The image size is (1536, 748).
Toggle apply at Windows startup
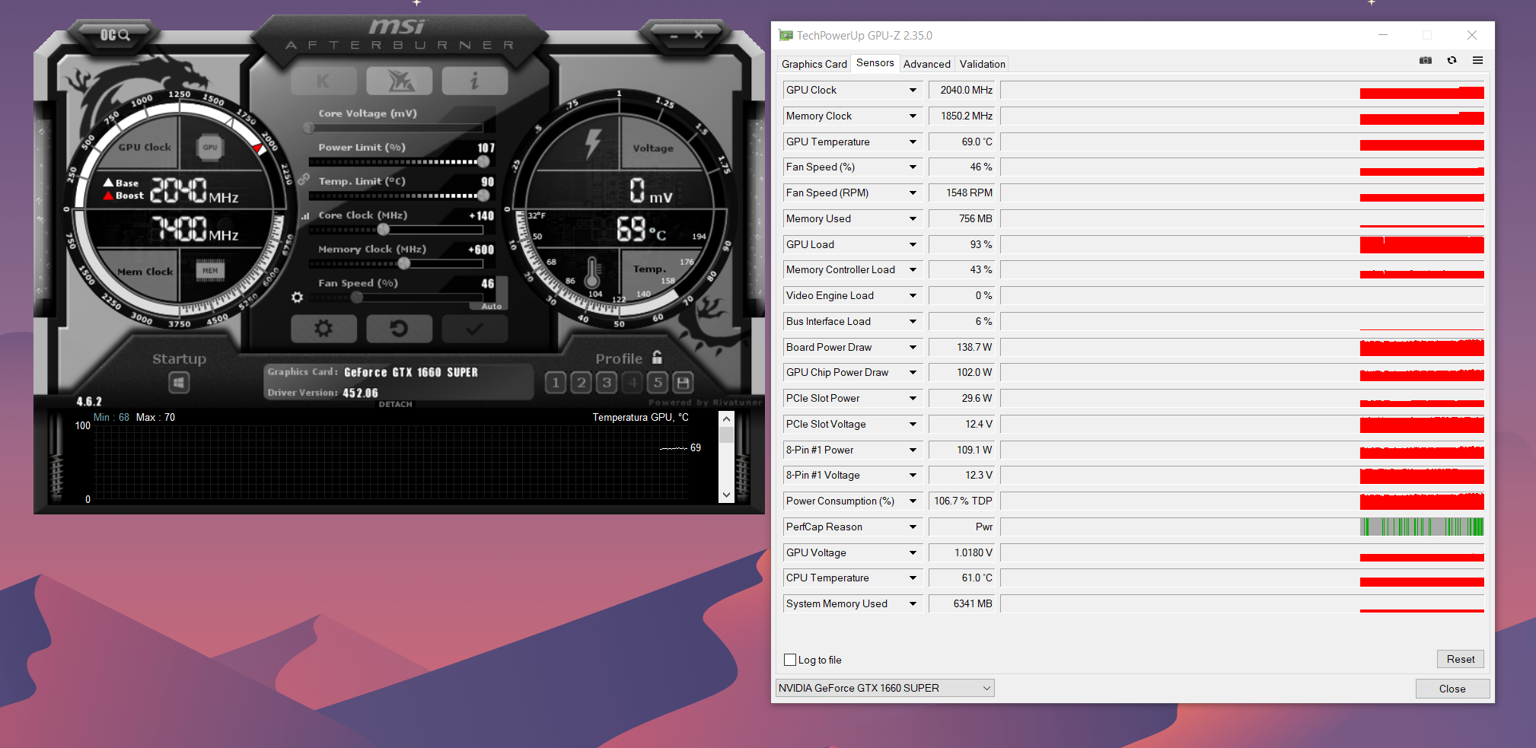point(179,382)
